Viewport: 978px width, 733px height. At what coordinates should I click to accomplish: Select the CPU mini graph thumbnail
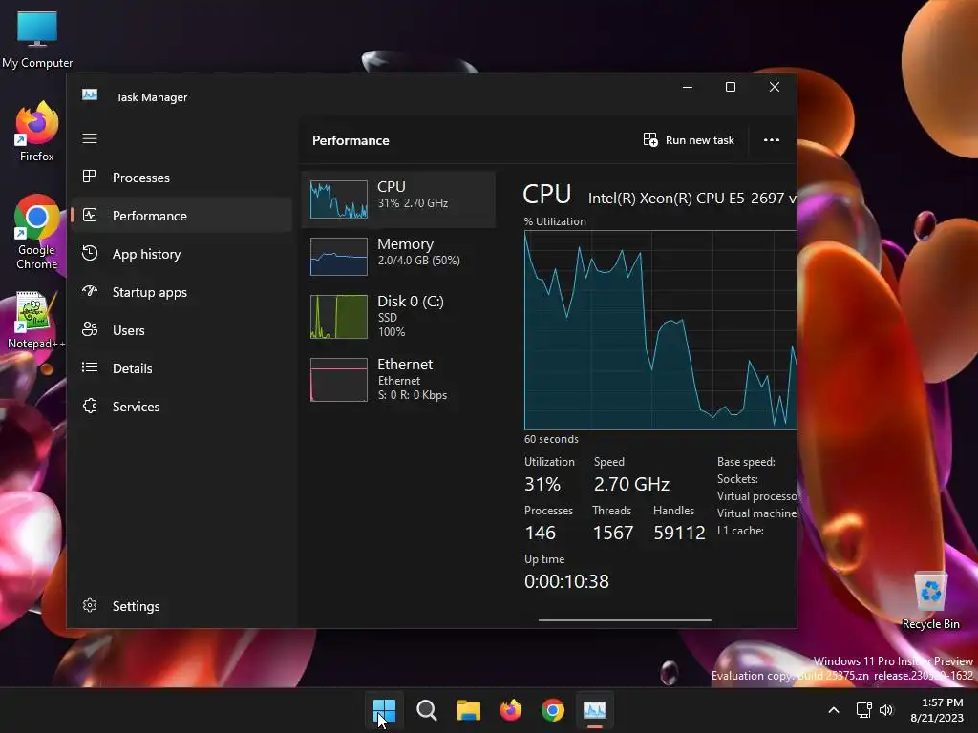(339, 199)
